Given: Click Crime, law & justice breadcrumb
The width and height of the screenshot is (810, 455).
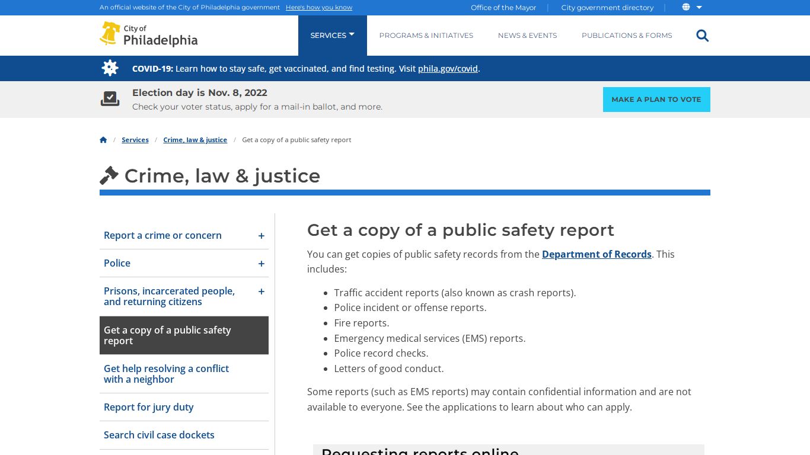Looking at the screenshot, I should (195, 140).
